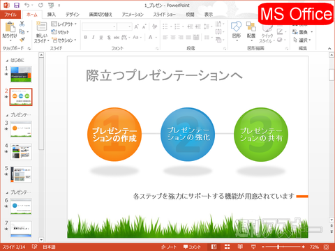Image resolution: width=335 pixels, height=251 pixels.
Task: Toggle Bold formatting
Action: 86,37
